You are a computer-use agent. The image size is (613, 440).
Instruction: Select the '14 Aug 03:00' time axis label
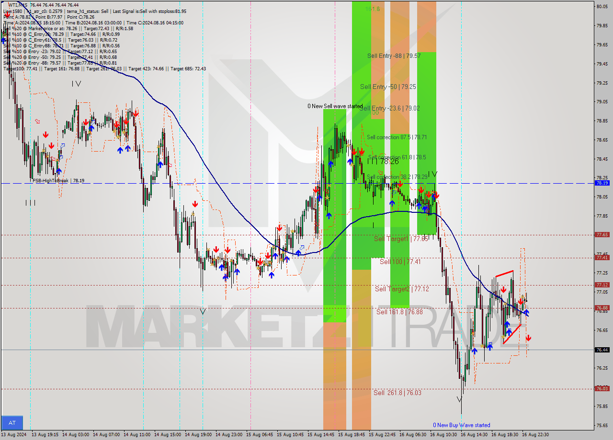[77, 435]
